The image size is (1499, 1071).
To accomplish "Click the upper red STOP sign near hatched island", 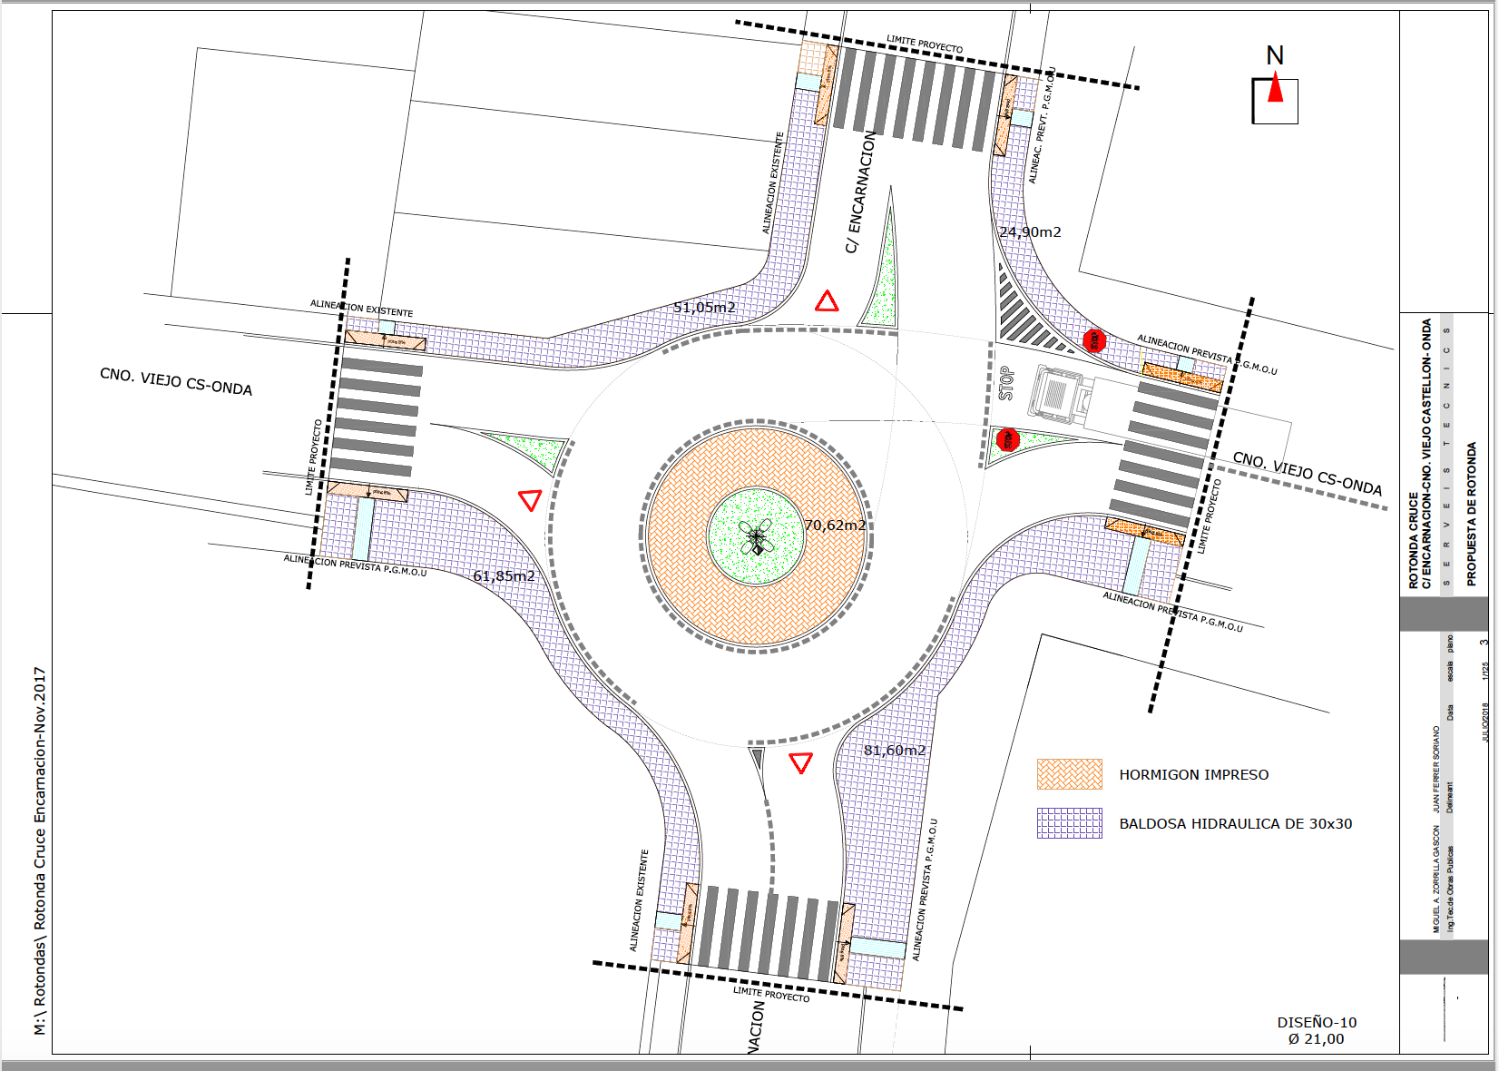I will tap(1094, 341).
